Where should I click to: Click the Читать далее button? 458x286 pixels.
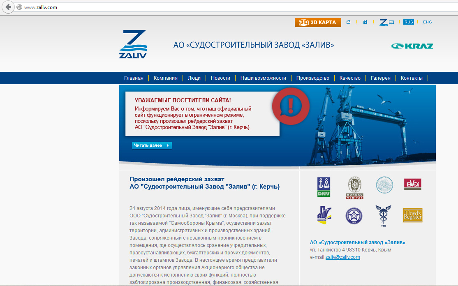[x=152, y=145]
